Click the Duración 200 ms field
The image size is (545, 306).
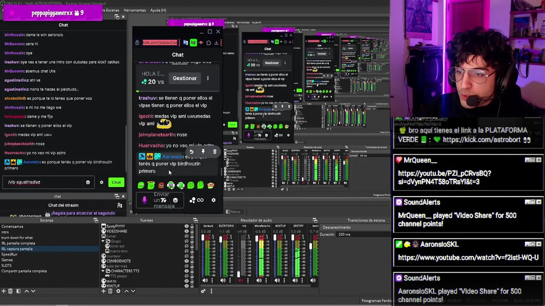coord(363,235)
